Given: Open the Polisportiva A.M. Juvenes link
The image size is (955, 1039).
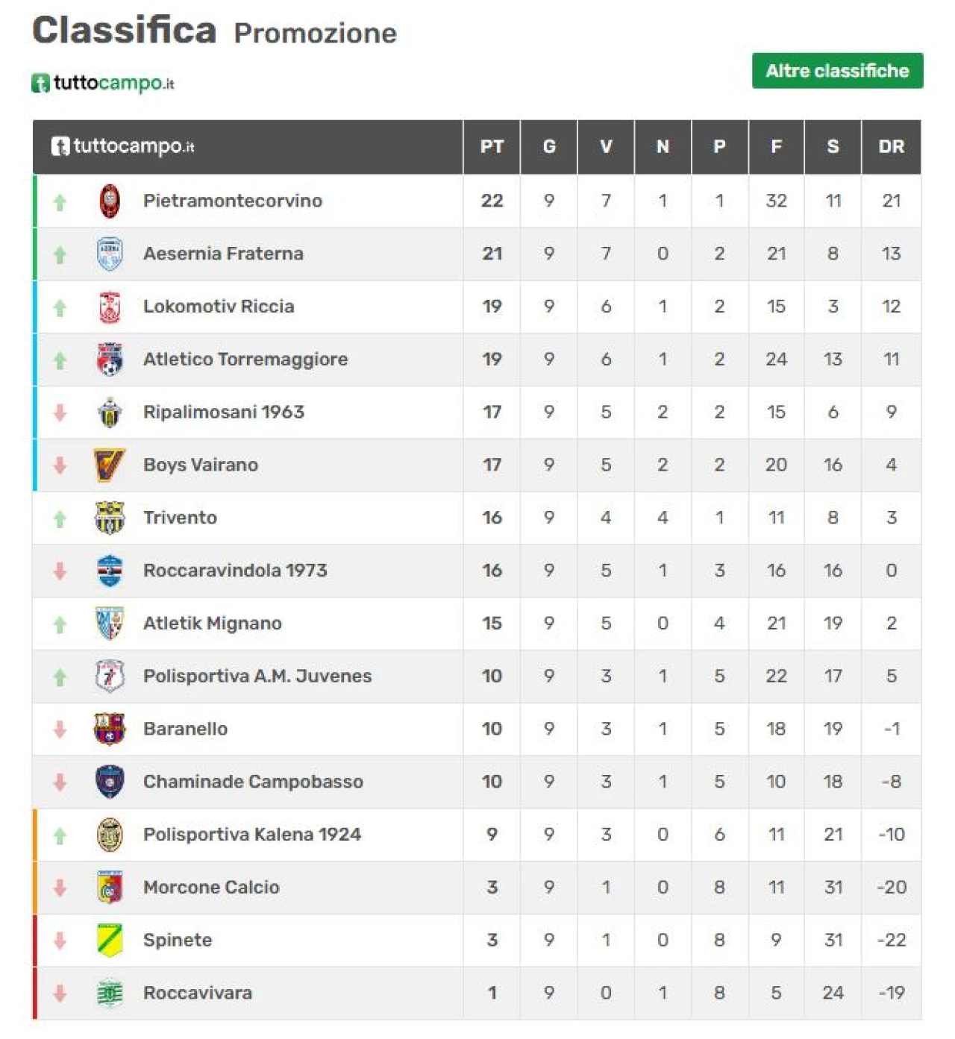Looking at the screenshot, I should tap(257, 676).
